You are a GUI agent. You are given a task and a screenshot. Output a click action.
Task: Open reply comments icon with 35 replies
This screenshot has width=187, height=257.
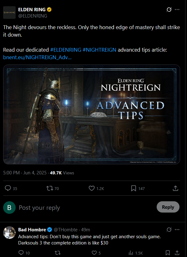pyautogui.click(x=8, y=188)
